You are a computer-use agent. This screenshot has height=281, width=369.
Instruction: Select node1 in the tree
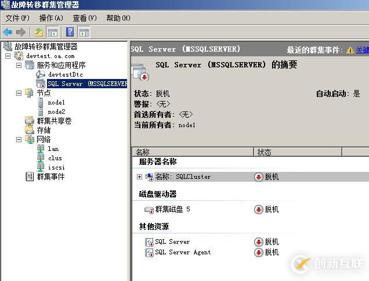coord(56,102)
